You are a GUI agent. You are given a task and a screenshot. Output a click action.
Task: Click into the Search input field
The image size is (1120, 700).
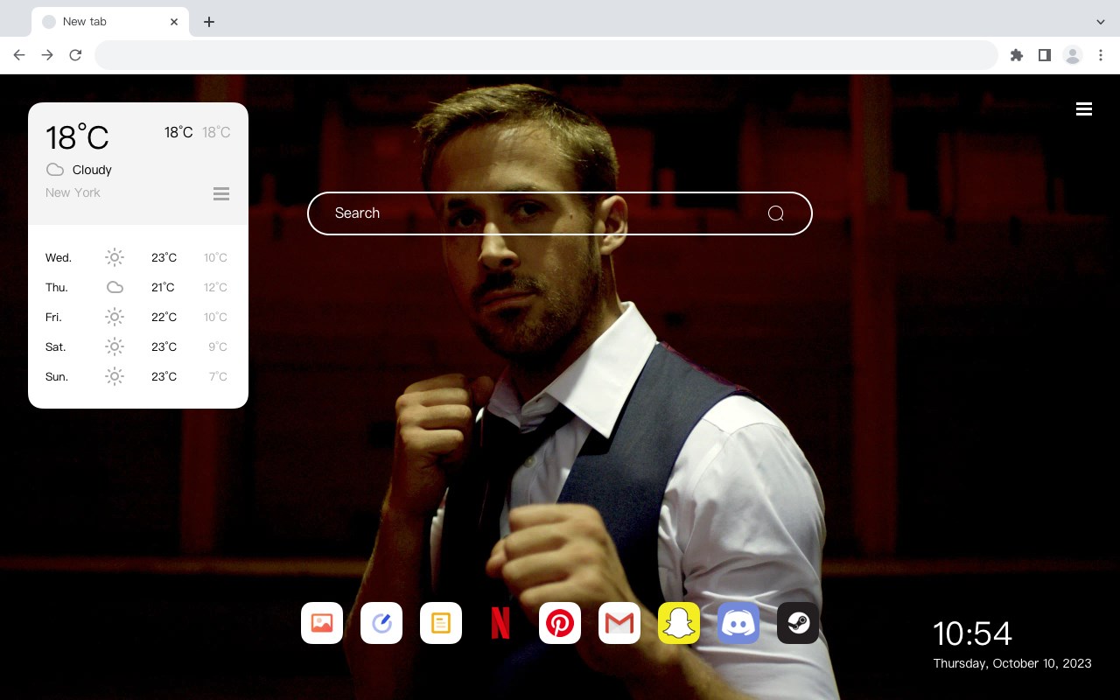tap(560, 213)
